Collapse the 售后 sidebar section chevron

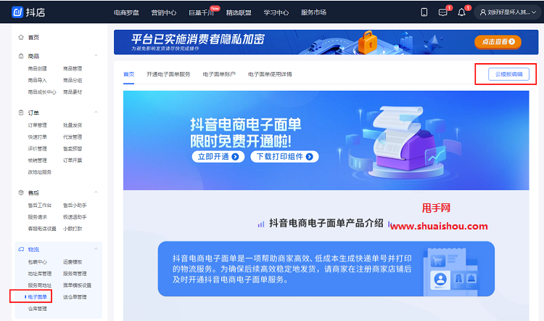tap(96, 192)
